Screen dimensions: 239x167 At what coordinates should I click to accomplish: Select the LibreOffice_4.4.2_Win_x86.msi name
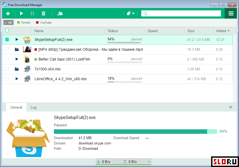pyautogui.click(x=61, y=79)
